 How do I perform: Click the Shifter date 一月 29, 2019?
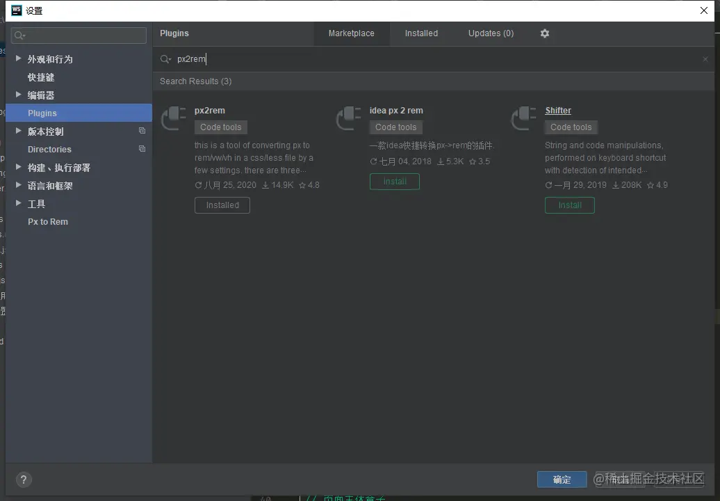click(576, 185)
